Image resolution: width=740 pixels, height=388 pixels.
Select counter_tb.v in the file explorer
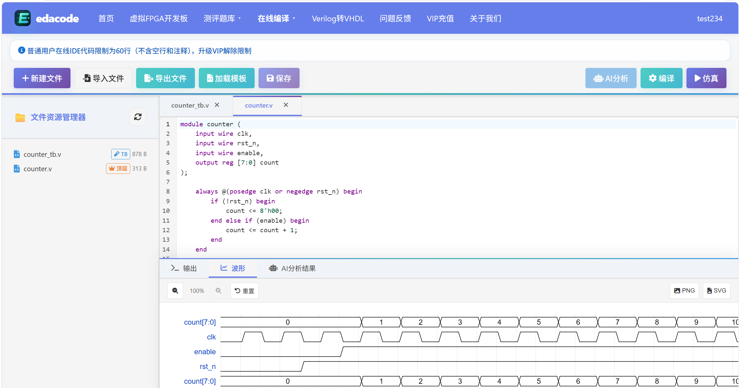pos(80,154)
